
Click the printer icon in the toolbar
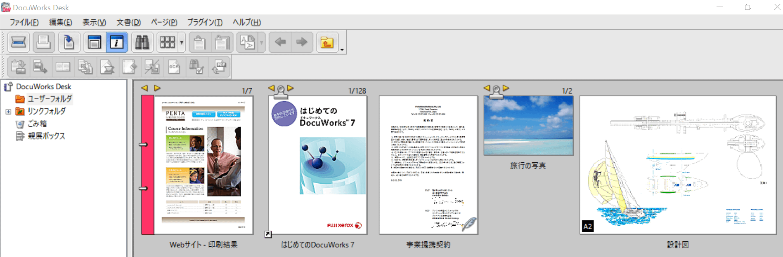coord(44,42)
